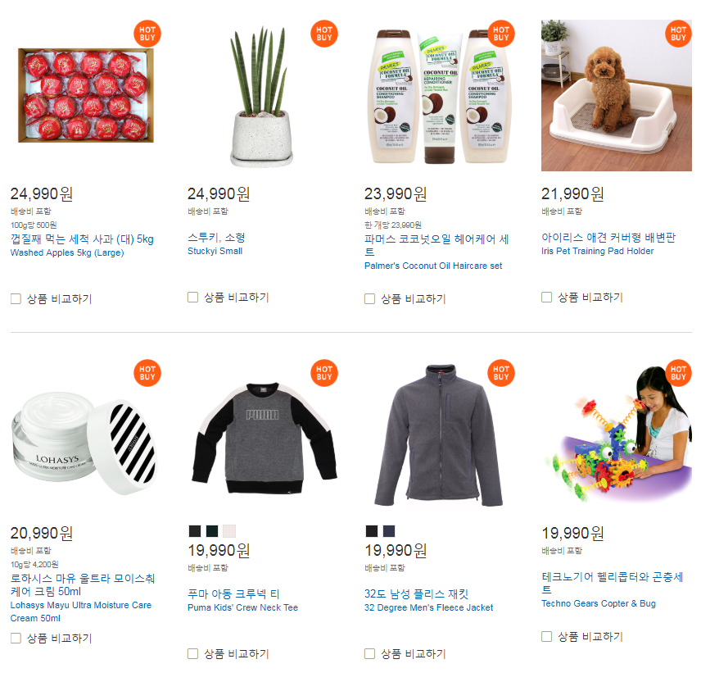This screenshot has width=701, height=682.
Task: Check compare box for Iris Pet Pad Holder
Action: click(x=546, y=297)
